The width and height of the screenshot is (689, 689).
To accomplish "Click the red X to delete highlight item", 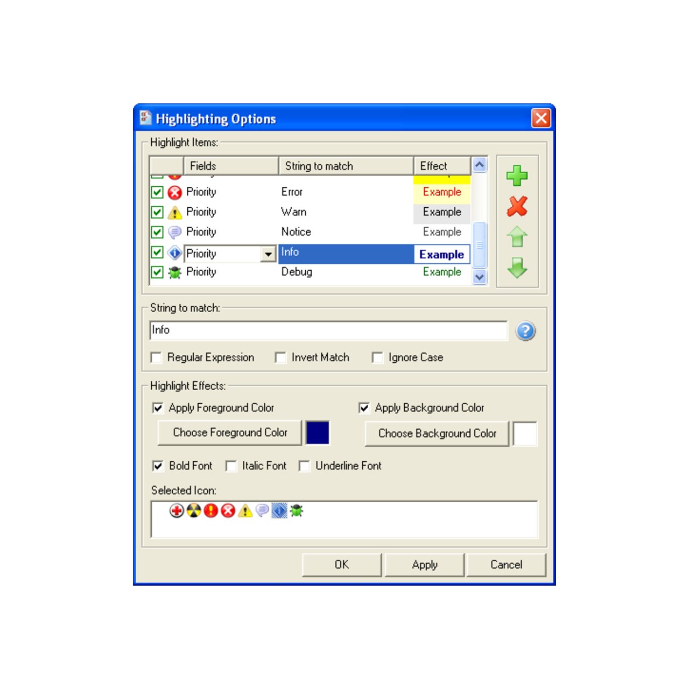I will point(516,207).
